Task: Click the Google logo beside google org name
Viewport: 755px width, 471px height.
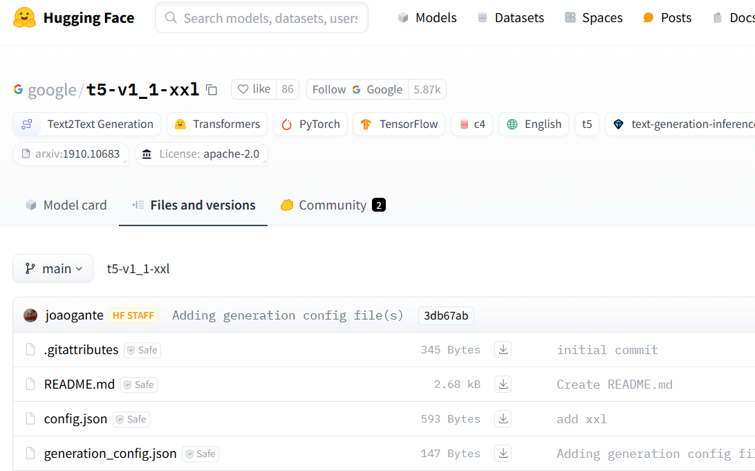Action: [x=18, y=89]
